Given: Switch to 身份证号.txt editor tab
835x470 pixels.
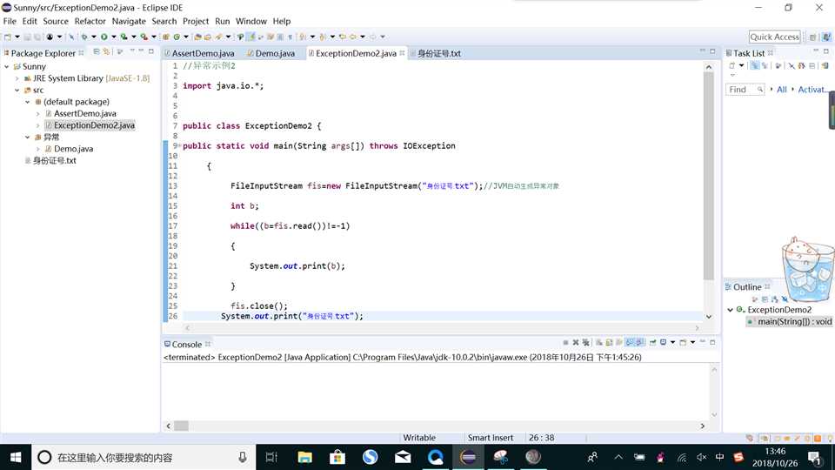Looking at the screenshot, I should [x=436, y=53].
